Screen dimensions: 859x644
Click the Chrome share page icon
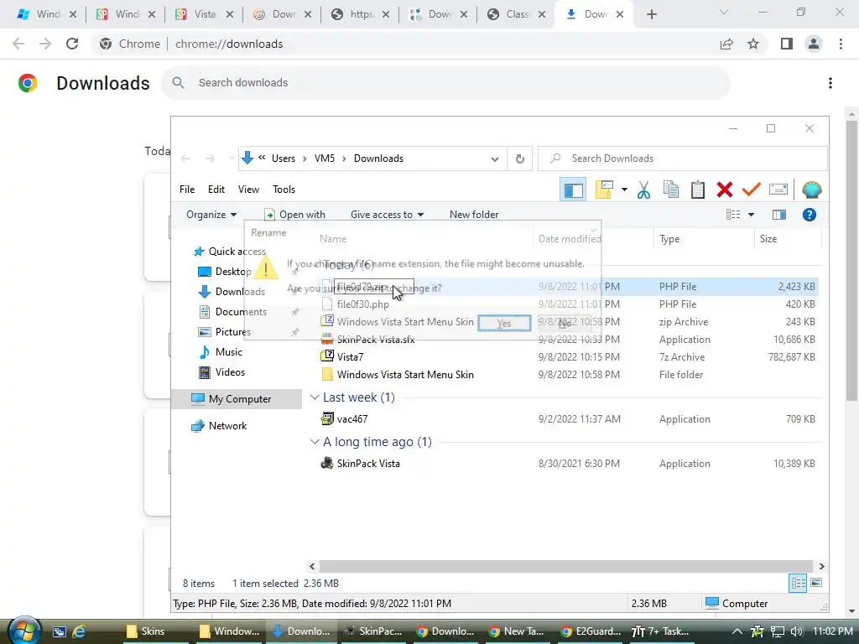(726, 44)
